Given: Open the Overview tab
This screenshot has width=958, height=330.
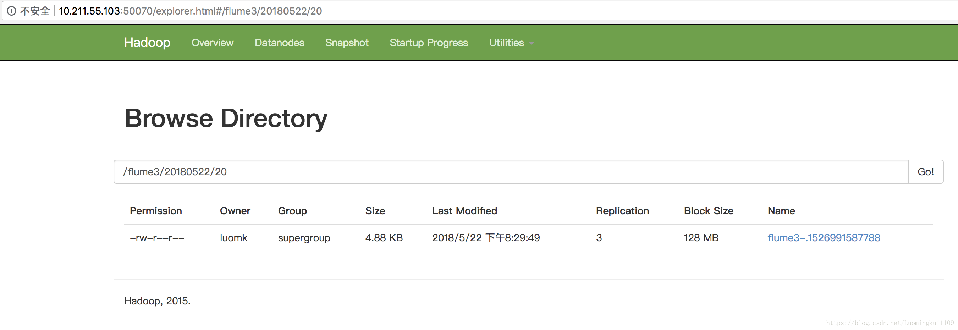Looking at the screenshot, I should pos(212,43).
